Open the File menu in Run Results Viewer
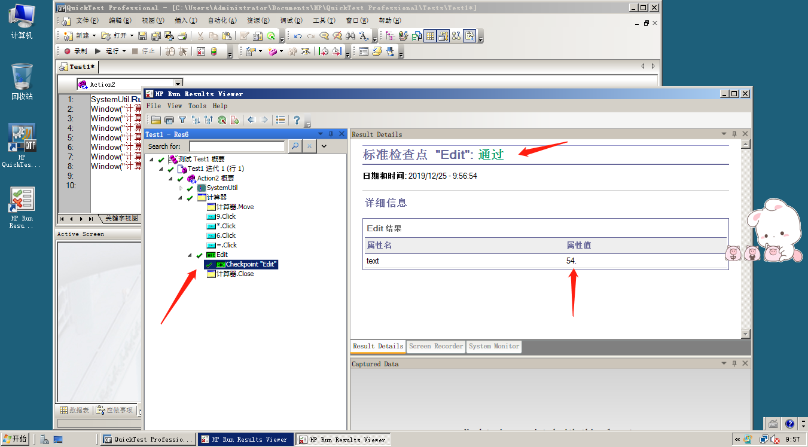Image resolution: width=808 pixels, height=447 pixels. 154,106
